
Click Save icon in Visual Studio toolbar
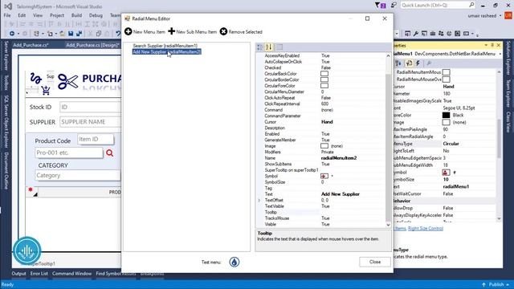tap(71, 34)
